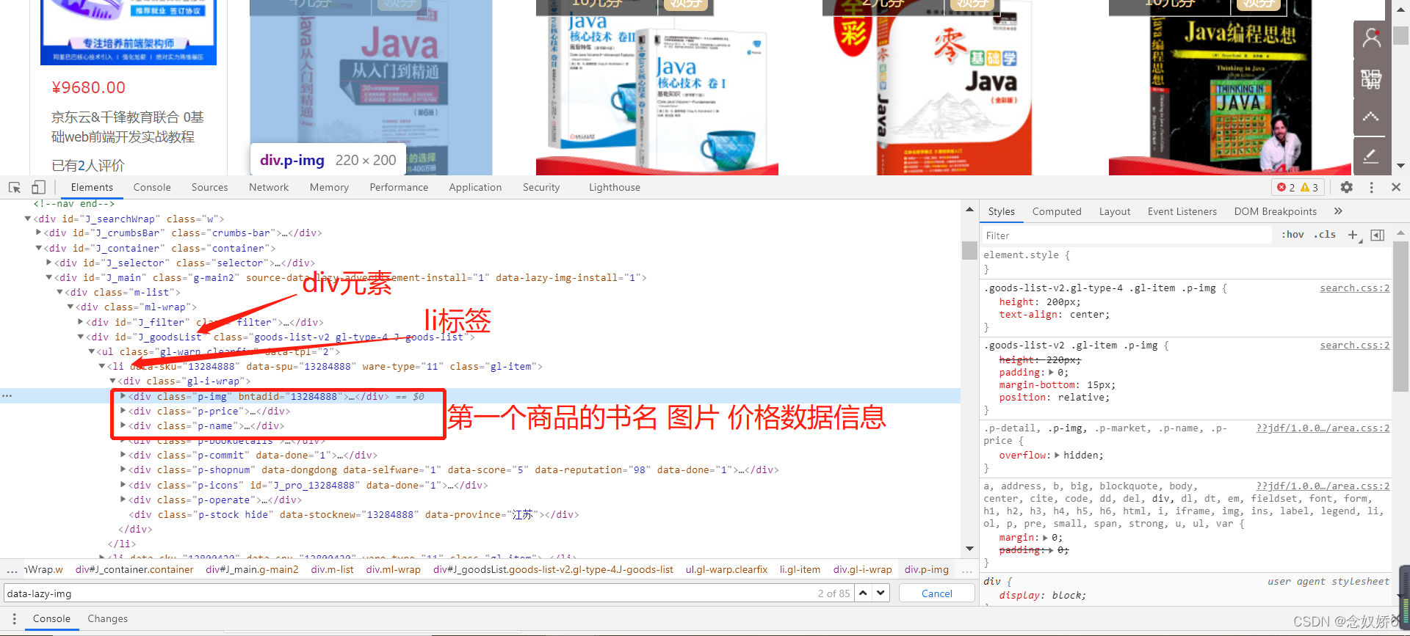Expand overflow hidden value triangle
Viewport: 1410px width, 636px height.
1057,456
